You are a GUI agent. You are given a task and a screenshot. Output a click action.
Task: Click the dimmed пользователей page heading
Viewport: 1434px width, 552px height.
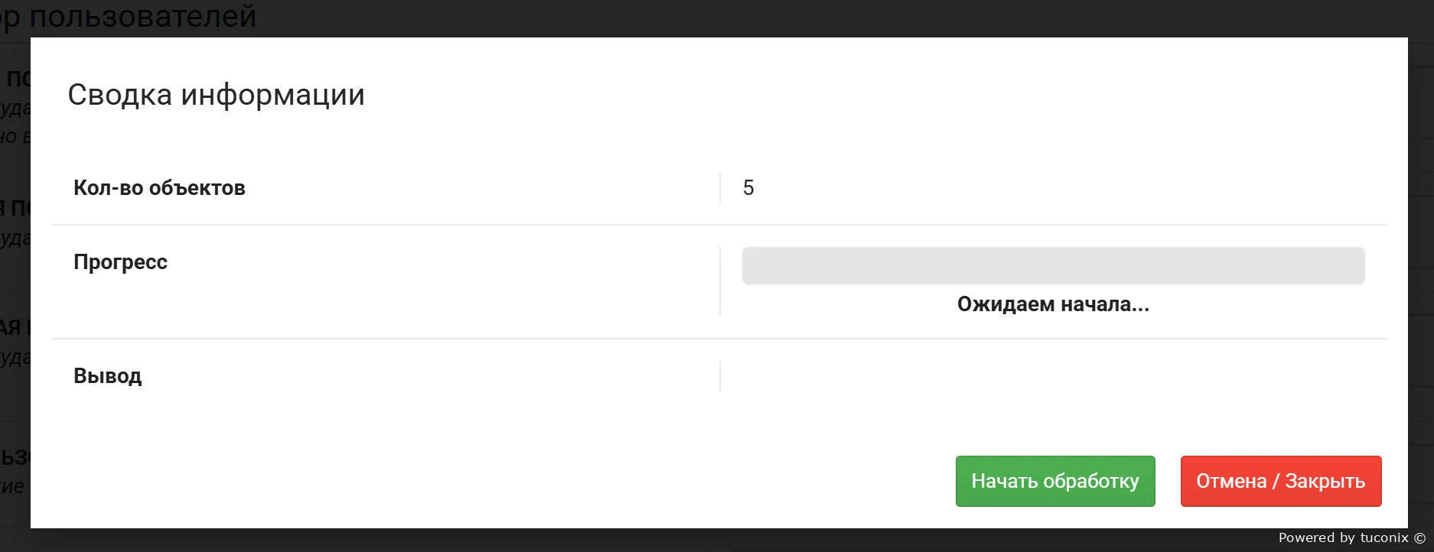tap(142, 17)
